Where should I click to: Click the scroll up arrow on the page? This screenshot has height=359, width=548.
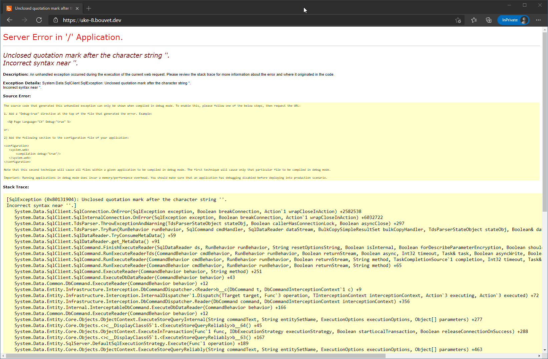pyautogui.click(x=545, y=30)
